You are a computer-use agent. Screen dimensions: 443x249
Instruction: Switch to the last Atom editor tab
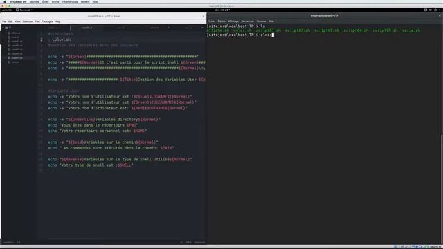coord(188,28)
